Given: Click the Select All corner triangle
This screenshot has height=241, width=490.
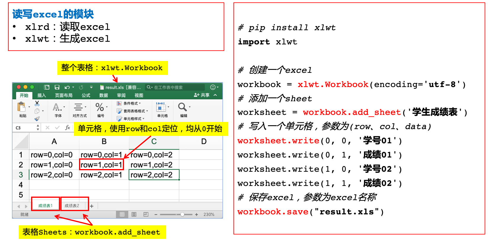Looking at the screenshot, I should [21, 142].
